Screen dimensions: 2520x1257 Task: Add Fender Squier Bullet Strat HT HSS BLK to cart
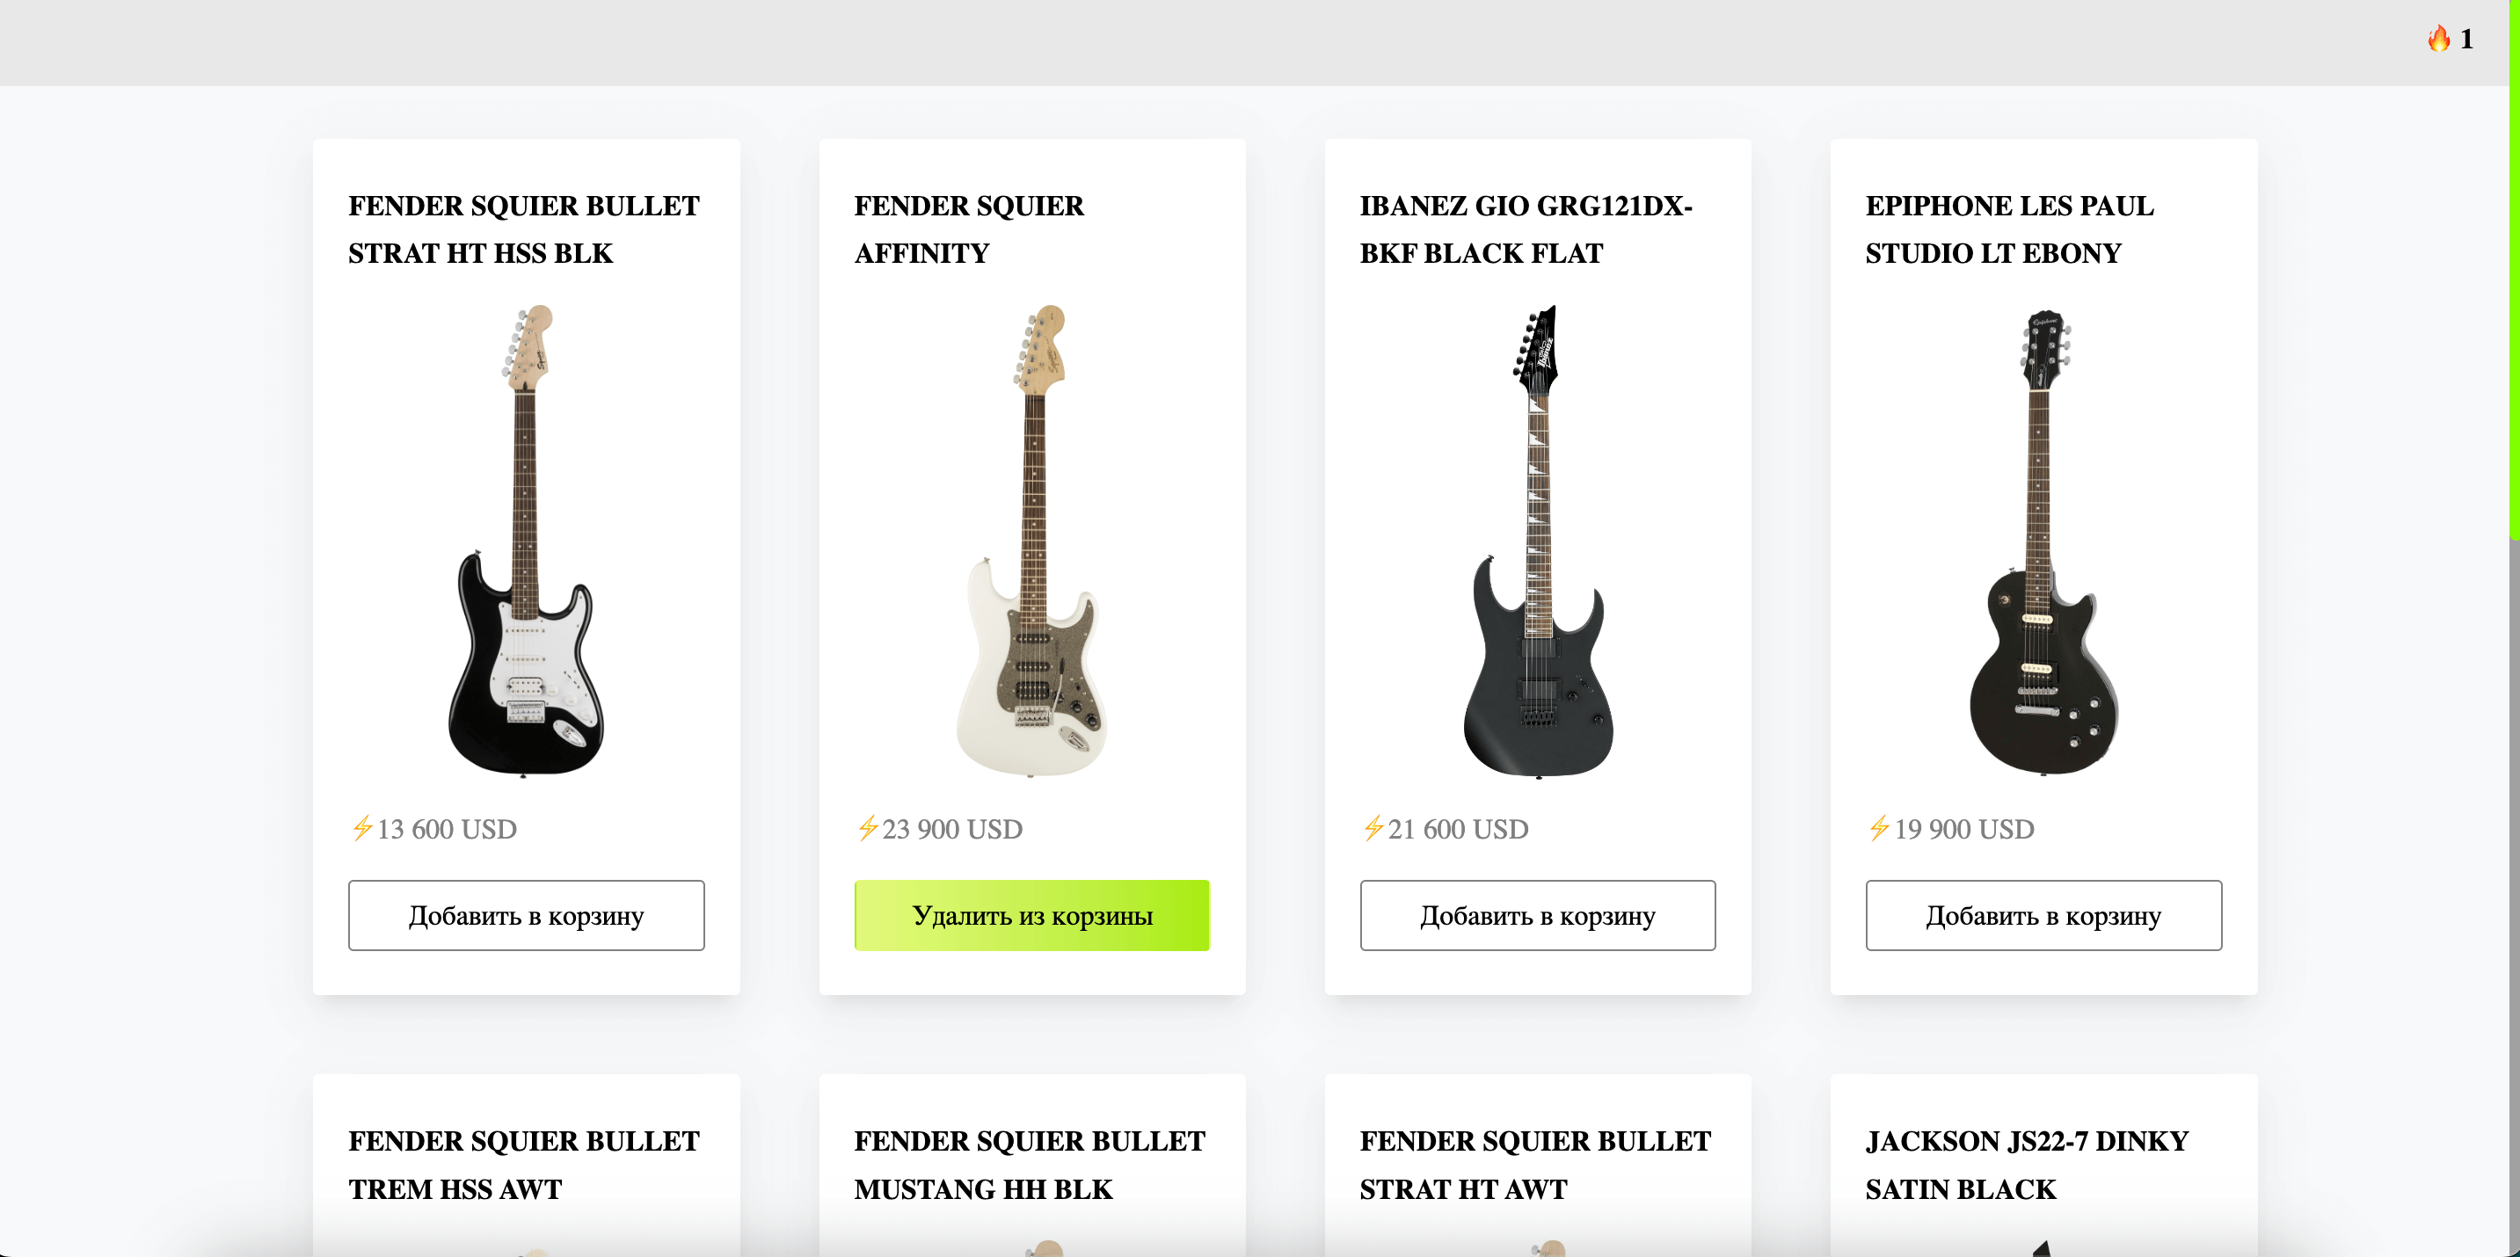click(527, 915)
